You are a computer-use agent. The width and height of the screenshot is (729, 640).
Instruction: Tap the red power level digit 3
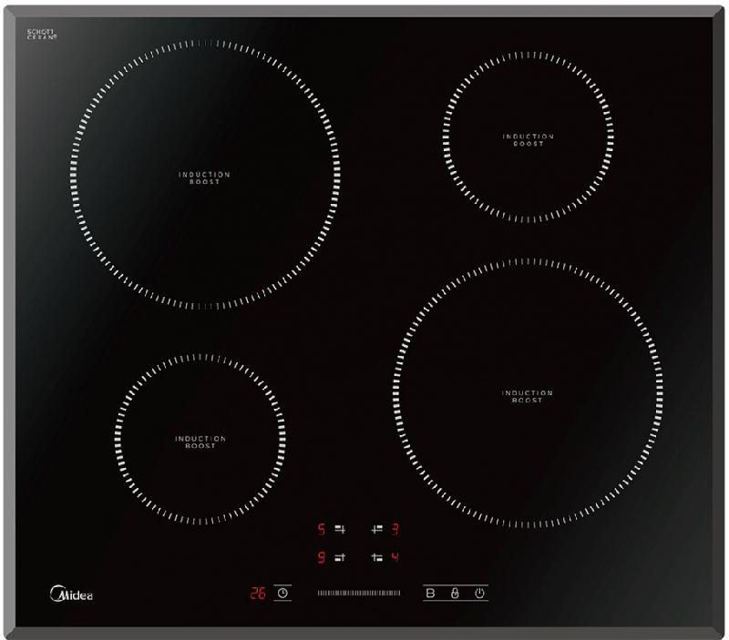point(395,529)
